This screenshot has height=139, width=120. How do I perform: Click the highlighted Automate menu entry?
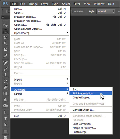pos(40,90)
